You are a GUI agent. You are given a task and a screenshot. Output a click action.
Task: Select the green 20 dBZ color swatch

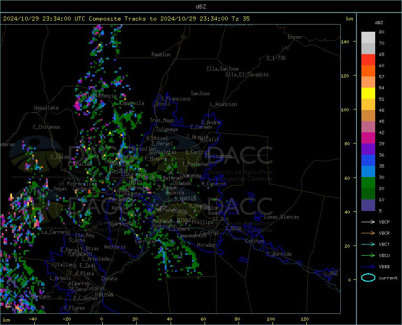click(368, 183)
